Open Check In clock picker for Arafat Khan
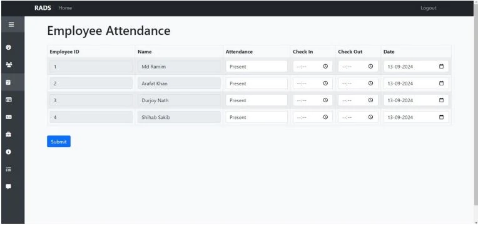This screenshot has width=478, height=225. (325, 83)
